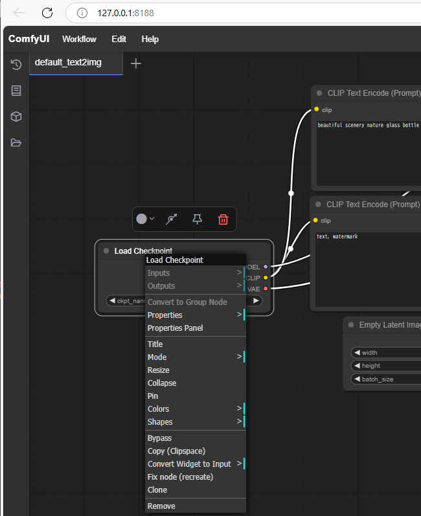Reload the page with browser refresh icon

click(47, 12)
